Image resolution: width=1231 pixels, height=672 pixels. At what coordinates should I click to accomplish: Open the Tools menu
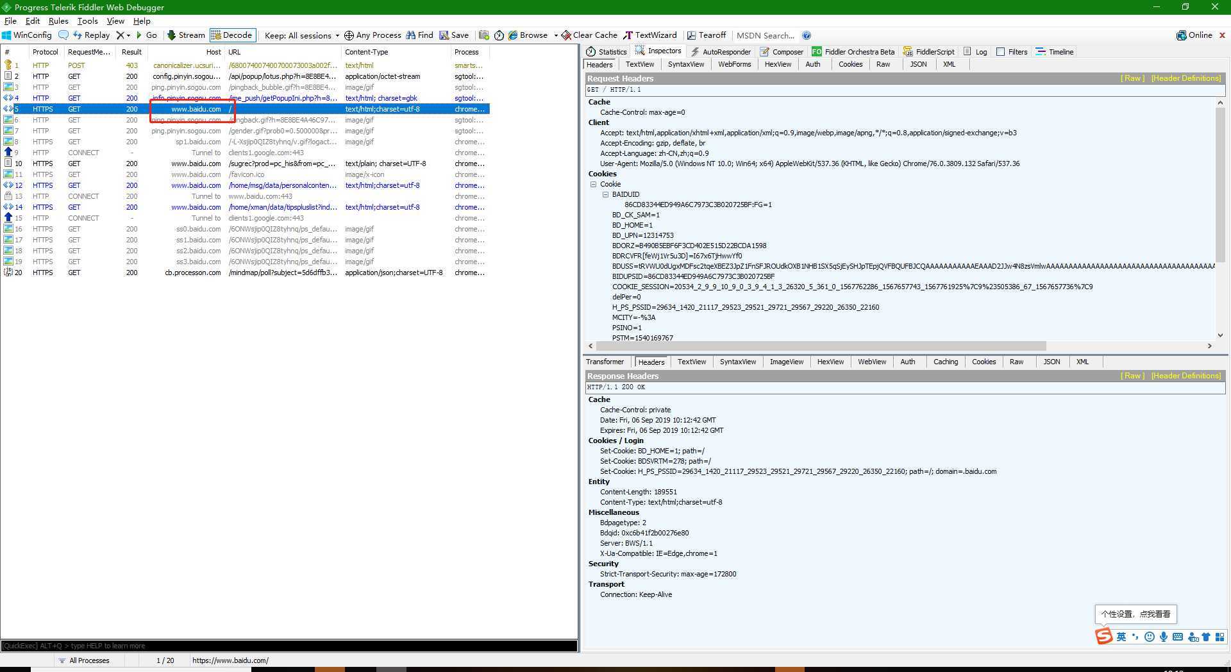pyautogui.click(x=87, y=21)
